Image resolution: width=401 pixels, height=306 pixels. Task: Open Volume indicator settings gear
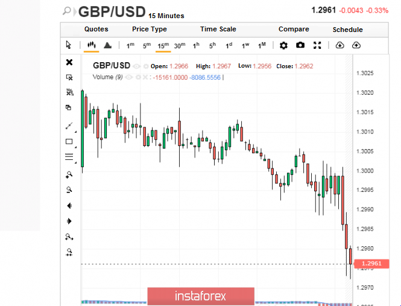138,77
